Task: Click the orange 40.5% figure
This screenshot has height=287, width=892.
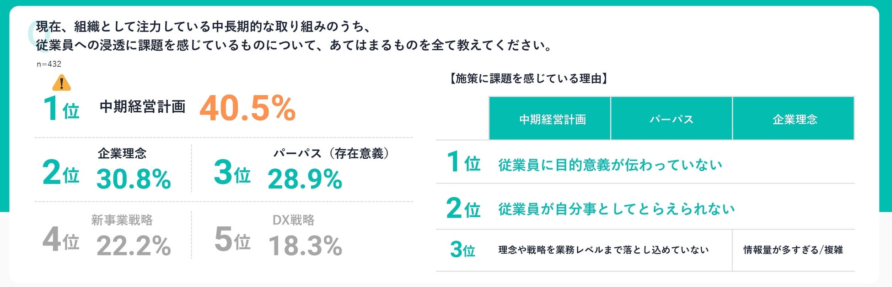Action: (x=247, y=109)
